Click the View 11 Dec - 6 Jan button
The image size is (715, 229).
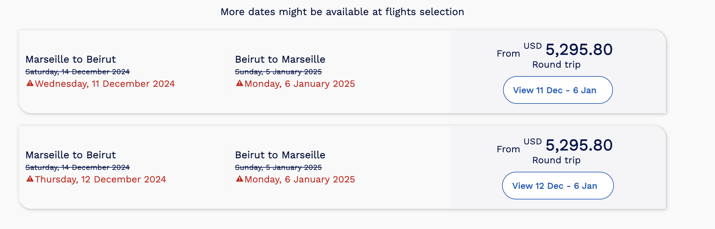click(558, 90)
